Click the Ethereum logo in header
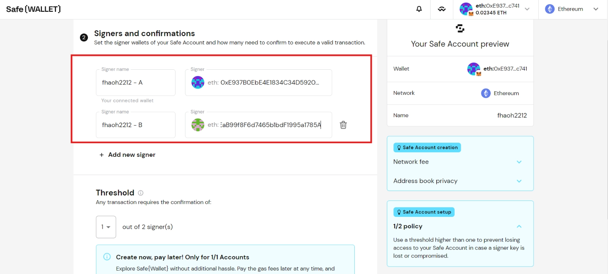The image size is (608, 274). 550,9
